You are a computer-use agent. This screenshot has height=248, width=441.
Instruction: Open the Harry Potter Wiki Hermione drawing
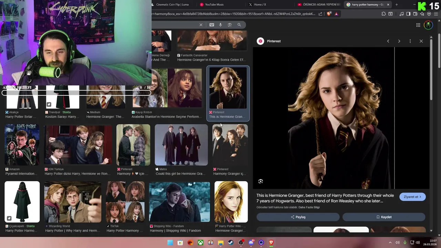[x=231, y=202]
